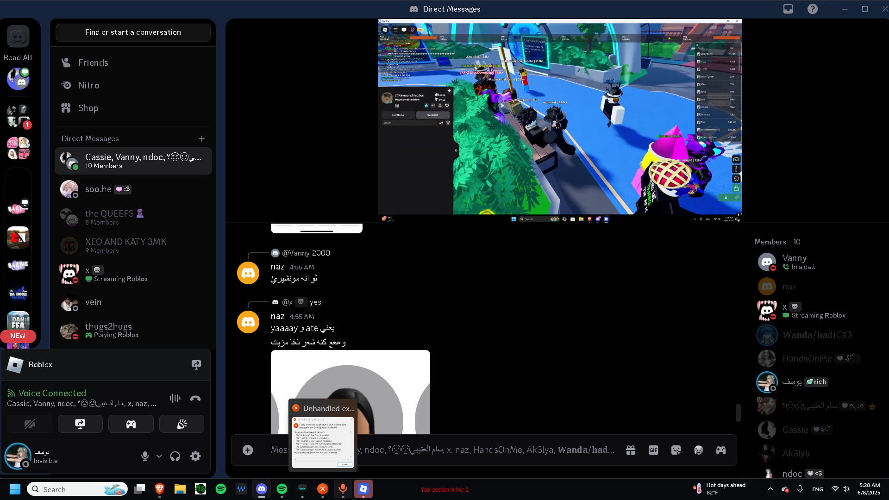The image size is (889, 500).
Task: Open the Help question mark icon
Action: [x=813, y=9]
